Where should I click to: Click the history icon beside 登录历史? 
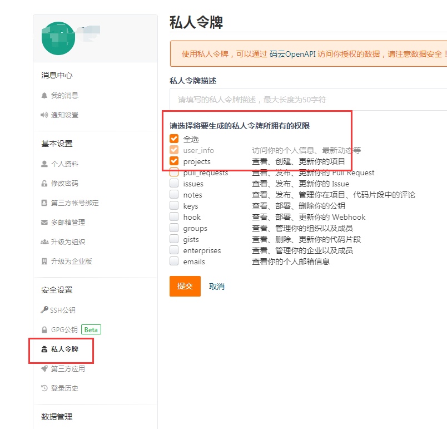tap(44, 388)
